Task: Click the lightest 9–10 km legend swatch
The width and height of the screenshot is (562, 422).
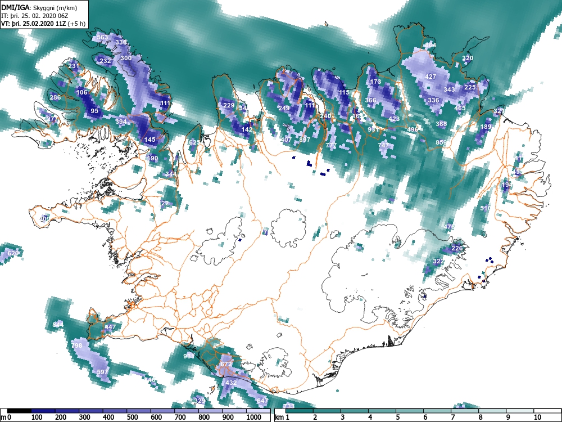Action: pyautogui.click(x=520, y=411)
